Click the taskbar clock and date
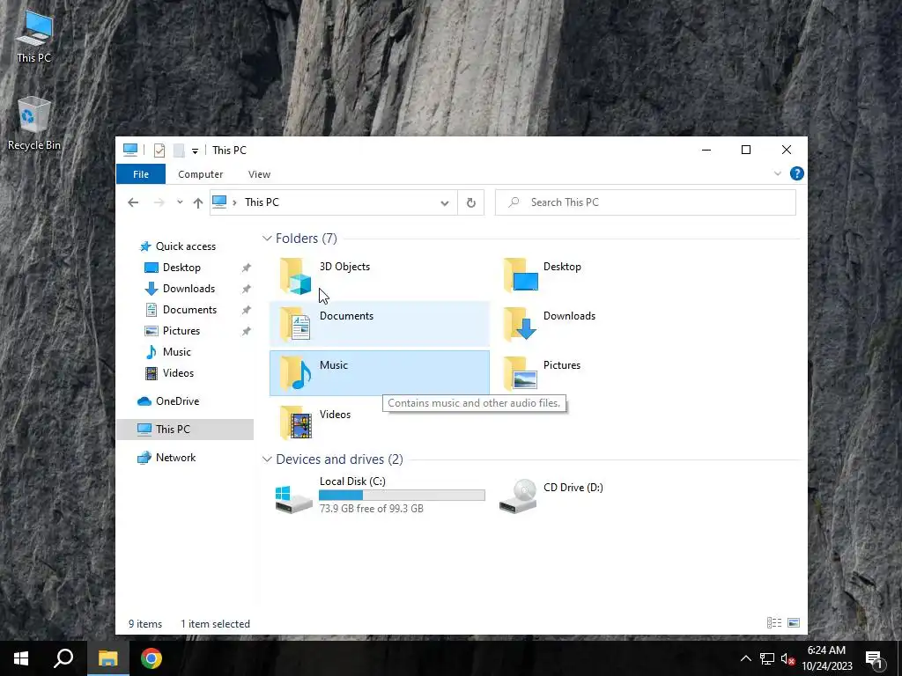 [x=826, y=658]
